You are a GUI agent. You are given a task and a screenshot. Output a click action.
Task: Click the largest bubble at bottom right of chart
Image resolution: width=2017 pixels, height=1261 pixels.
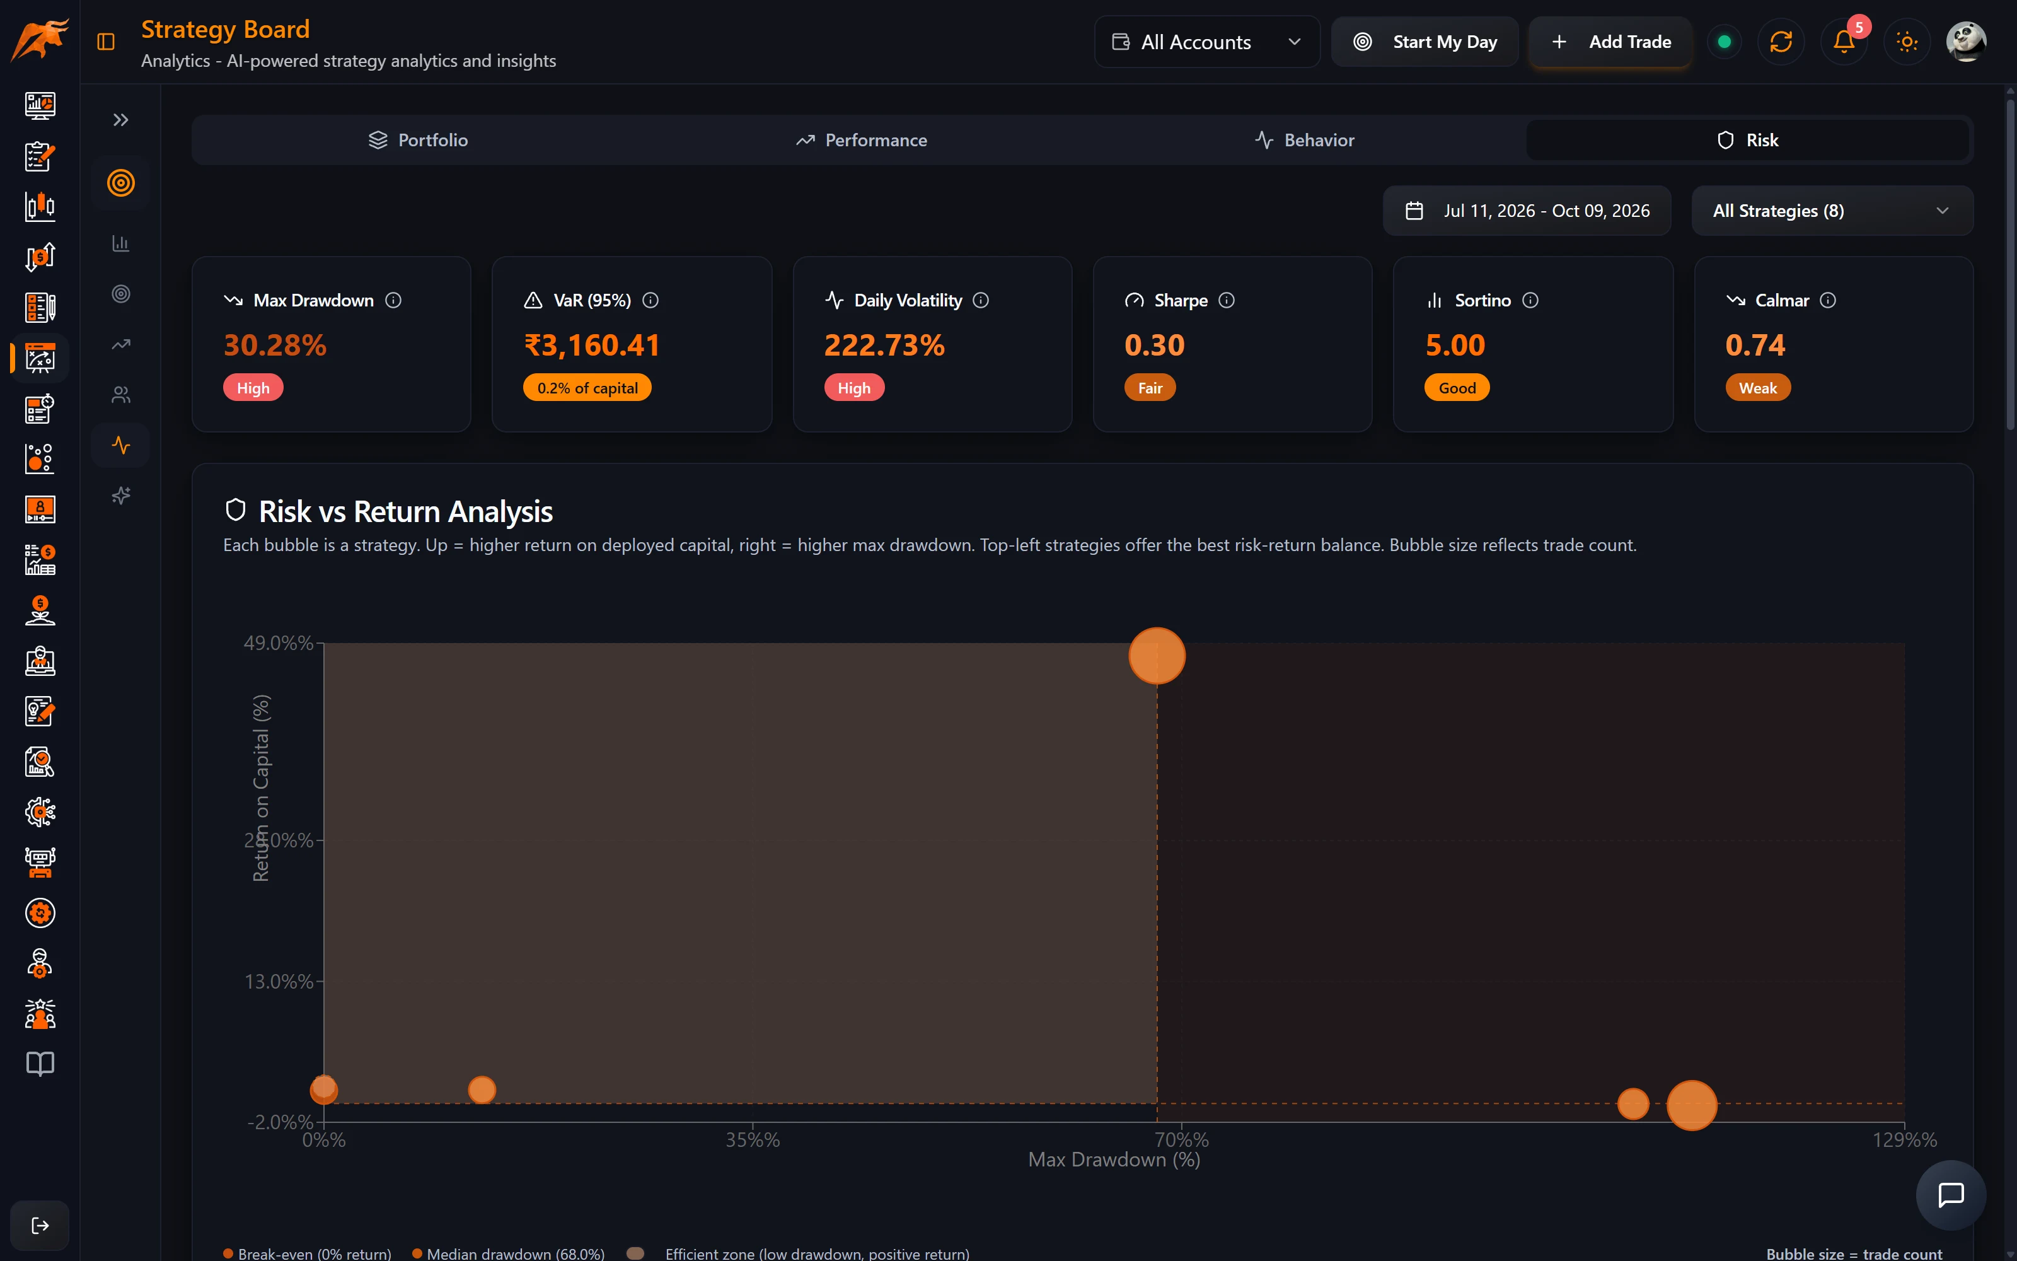click(1692, 1105)
